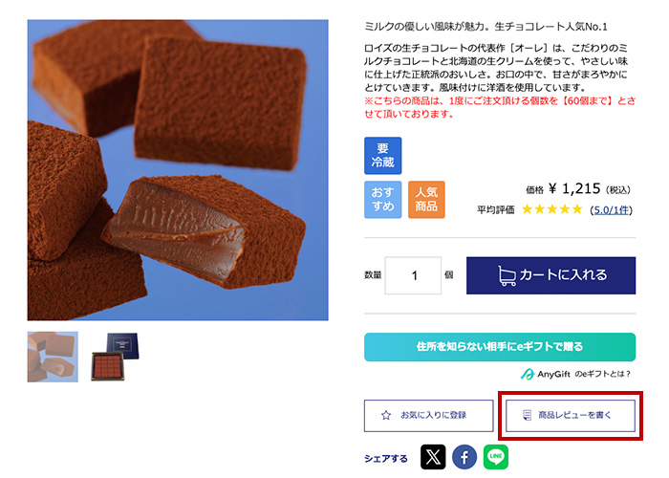Select the 人気商品 orange tag
This screenshot has height=478, width=669.
click(426, 199)
